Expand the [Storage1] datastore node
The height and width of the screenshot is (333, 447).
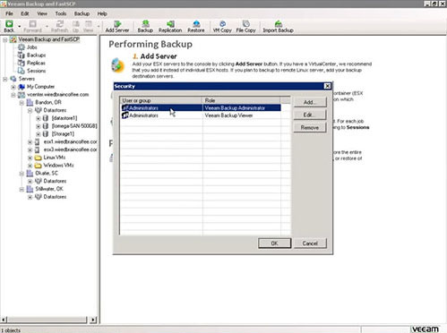39,134
